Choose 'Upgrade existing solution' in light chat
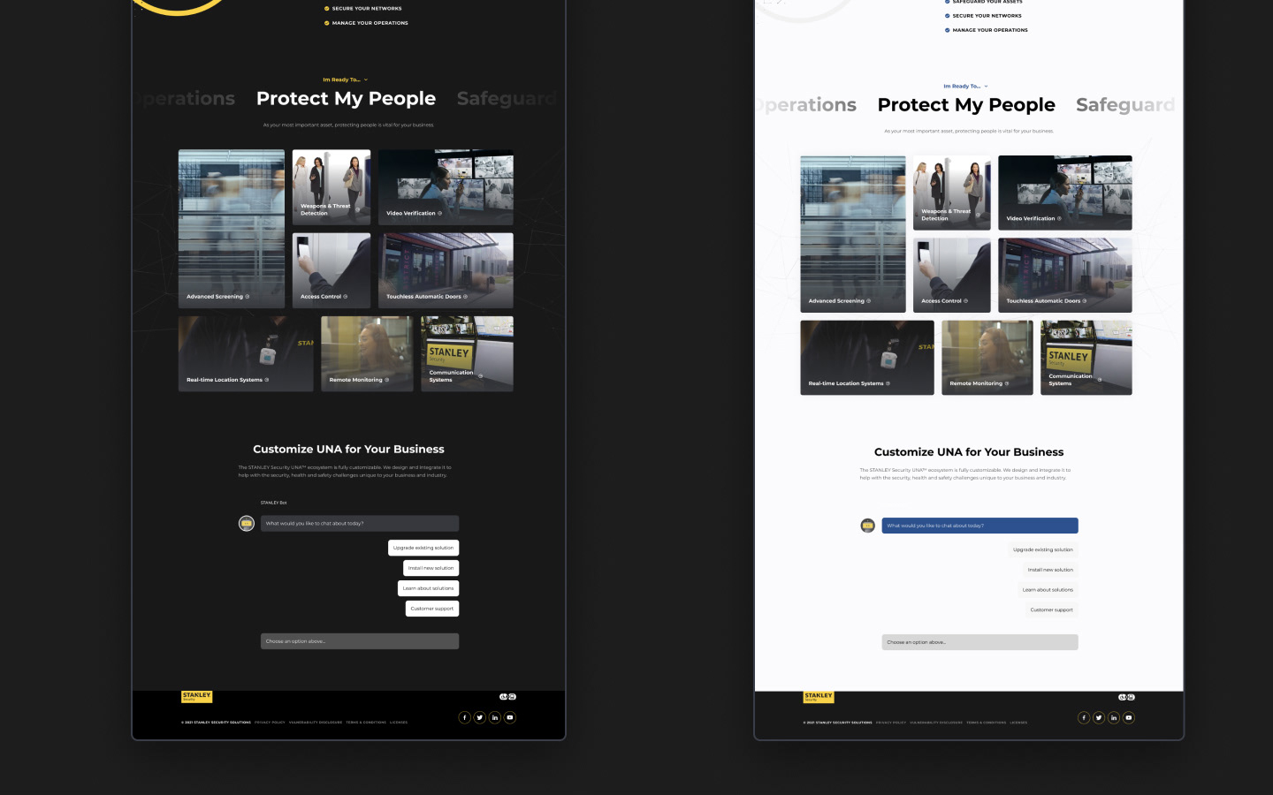Image resolution: width=1273 pixels, height=795 pixels. tap(1043, 549)
